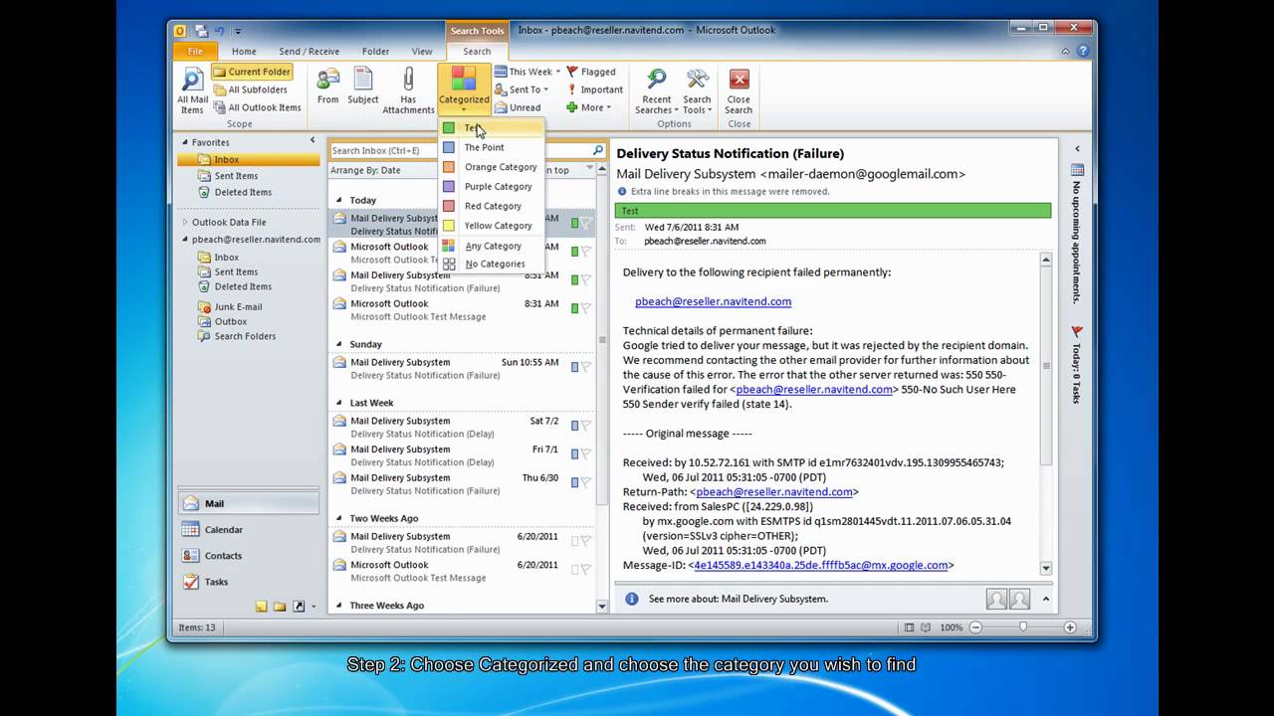1274x716 pixels.
Task: Choose The Point category
Action: click(492, 147)
